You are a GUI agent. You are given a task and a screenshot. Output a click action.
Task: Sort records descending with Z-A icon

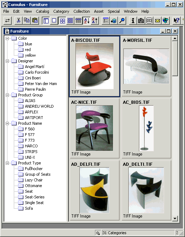pyautogui.click(x=95, y=21)
